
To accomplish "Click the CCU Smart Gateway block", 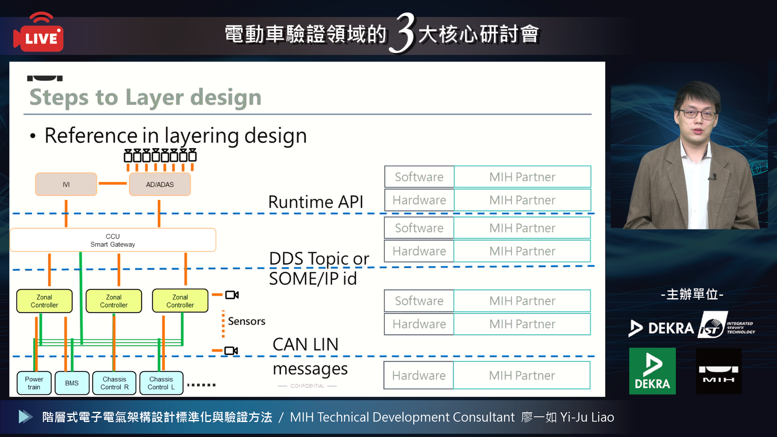I will pyautogui.click(x=113, y=240).
